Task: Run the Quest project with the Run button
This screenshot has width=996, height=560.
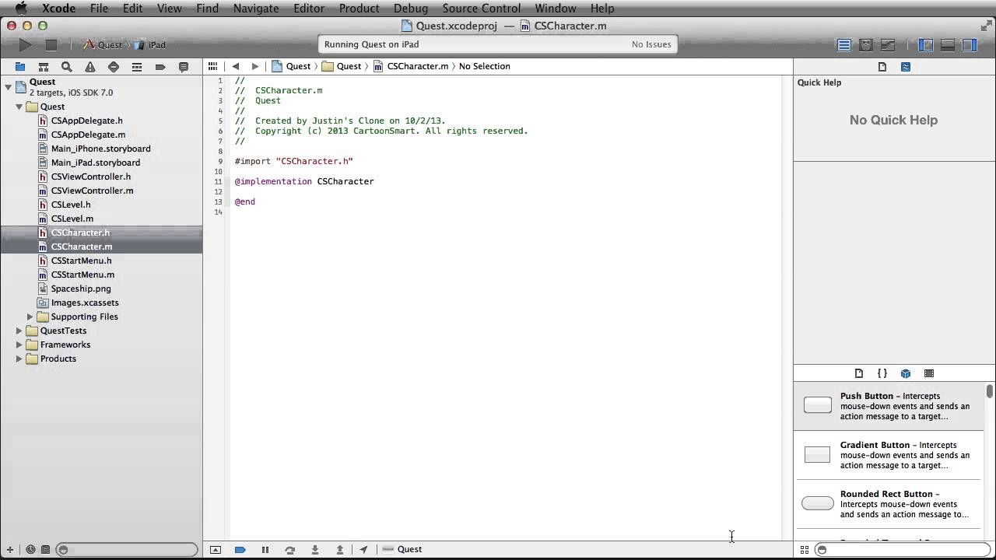Action: (25, 45)
